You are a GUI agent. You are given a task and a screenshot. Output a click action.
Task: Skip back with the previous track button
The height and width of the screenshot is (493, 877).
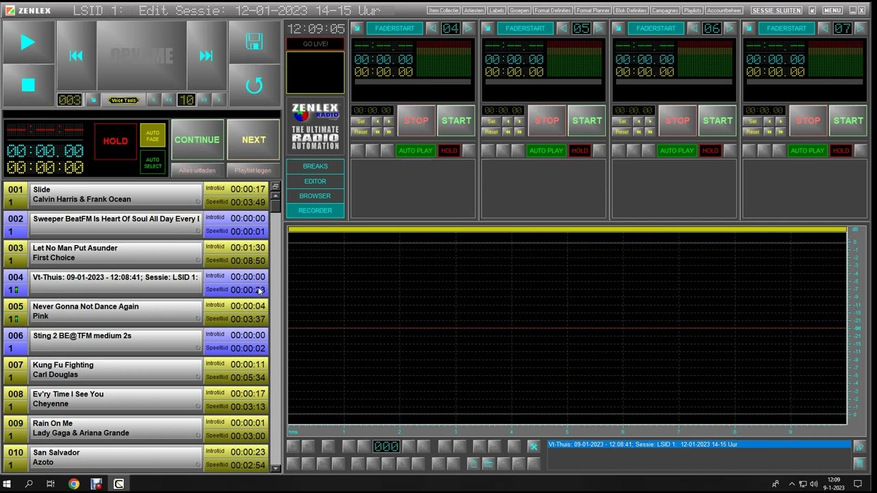coord(76,55)
